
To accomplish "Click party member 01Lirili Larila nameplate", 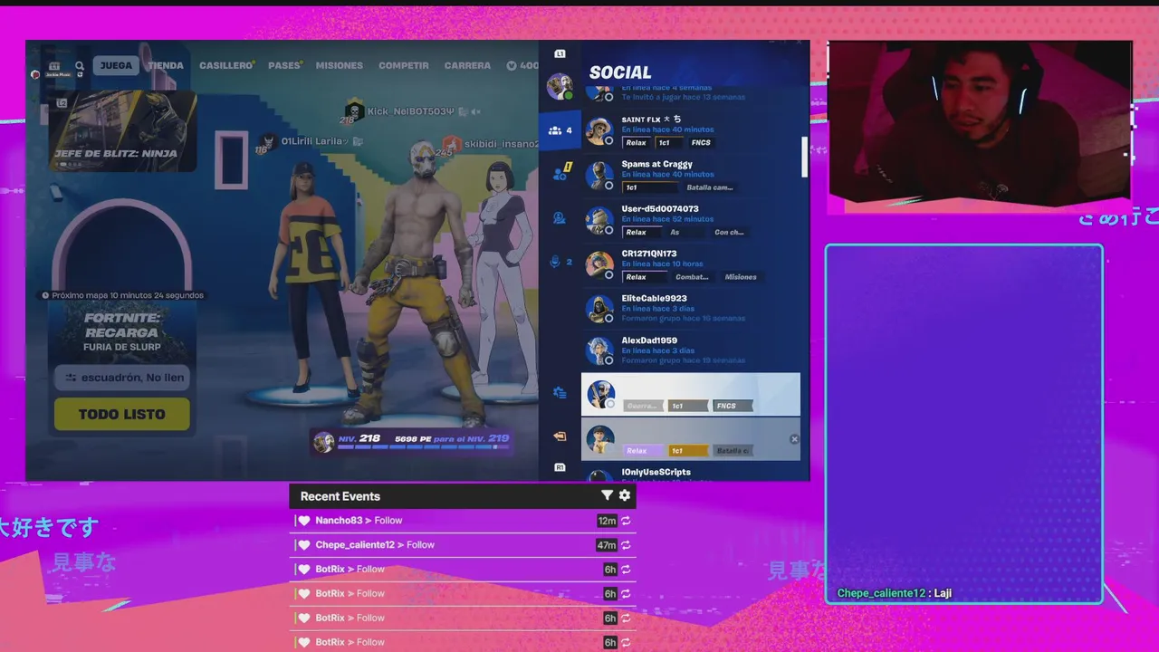I will [x=315, y=141].
